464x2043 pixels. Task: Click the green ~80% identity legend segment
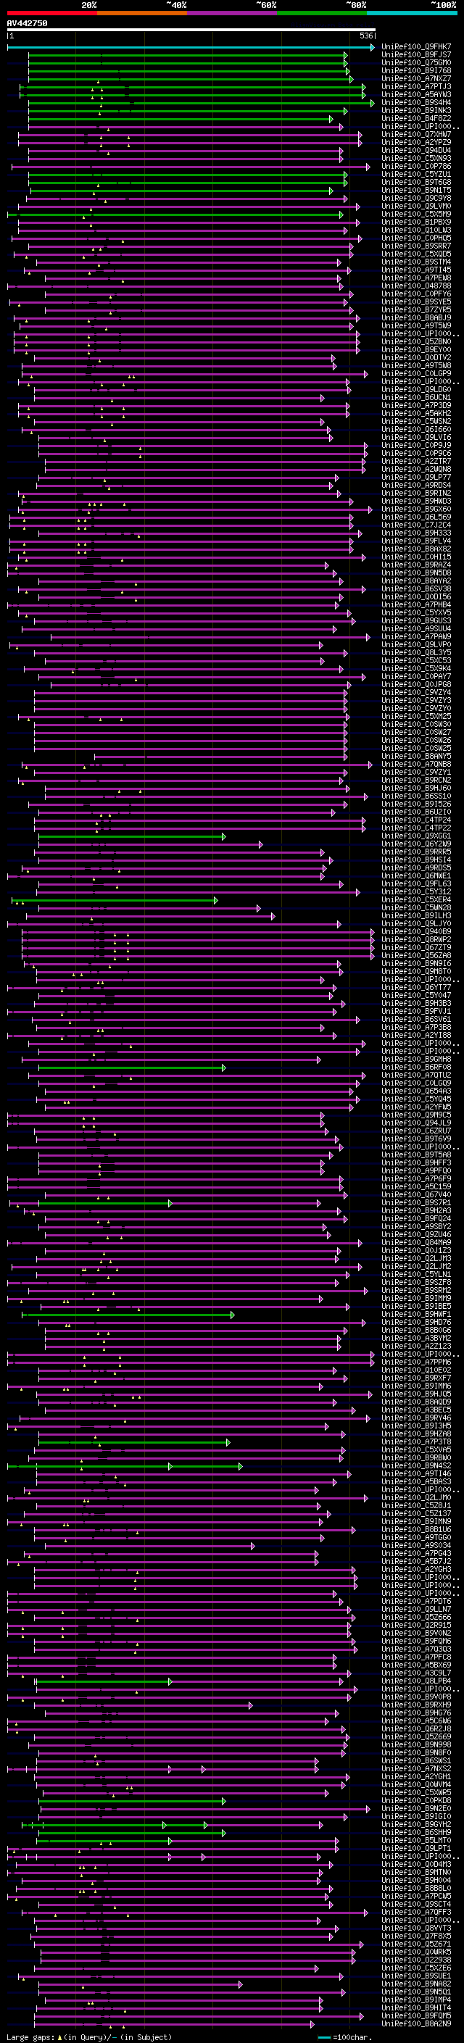[x=322, y=13]
